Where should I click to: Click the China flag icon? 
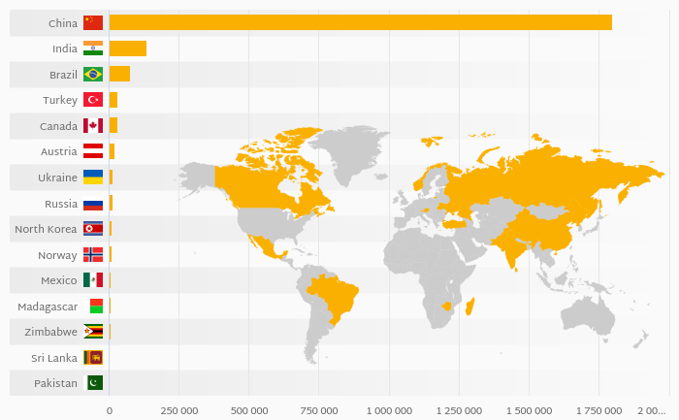[93, 22]
